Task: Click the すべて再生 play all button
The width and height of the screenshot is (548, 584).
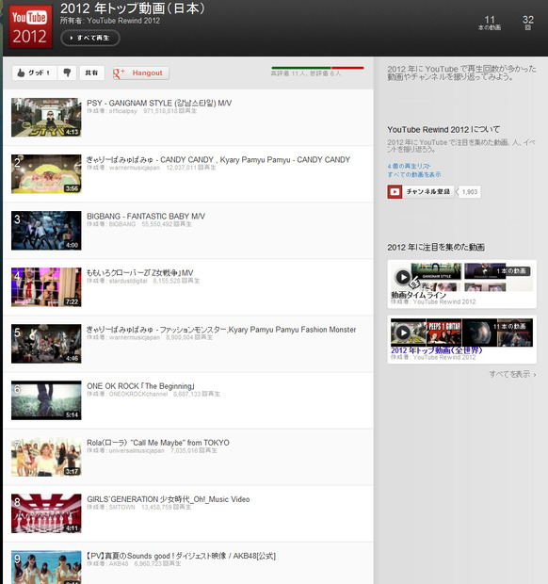Action: point(90,38)
